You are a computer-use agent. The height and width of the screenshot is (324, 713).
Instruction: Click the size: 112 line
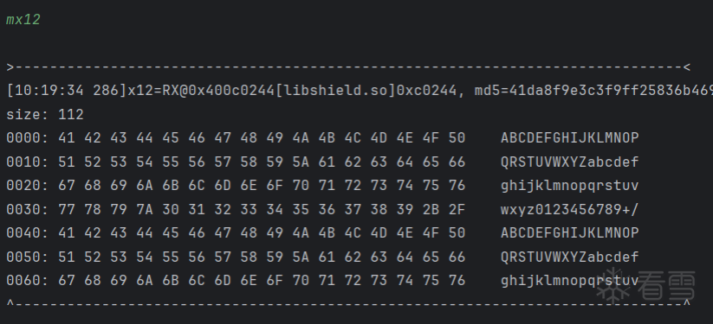[45, 114]
